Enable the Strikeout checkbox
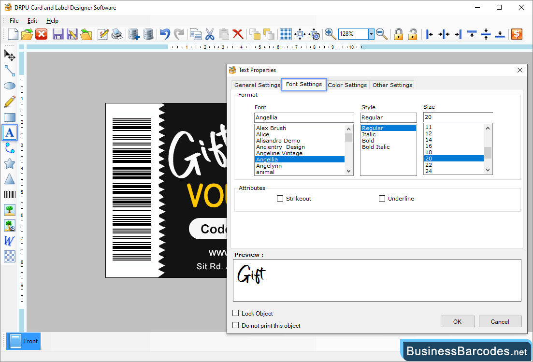 click(x=280, y=199)
